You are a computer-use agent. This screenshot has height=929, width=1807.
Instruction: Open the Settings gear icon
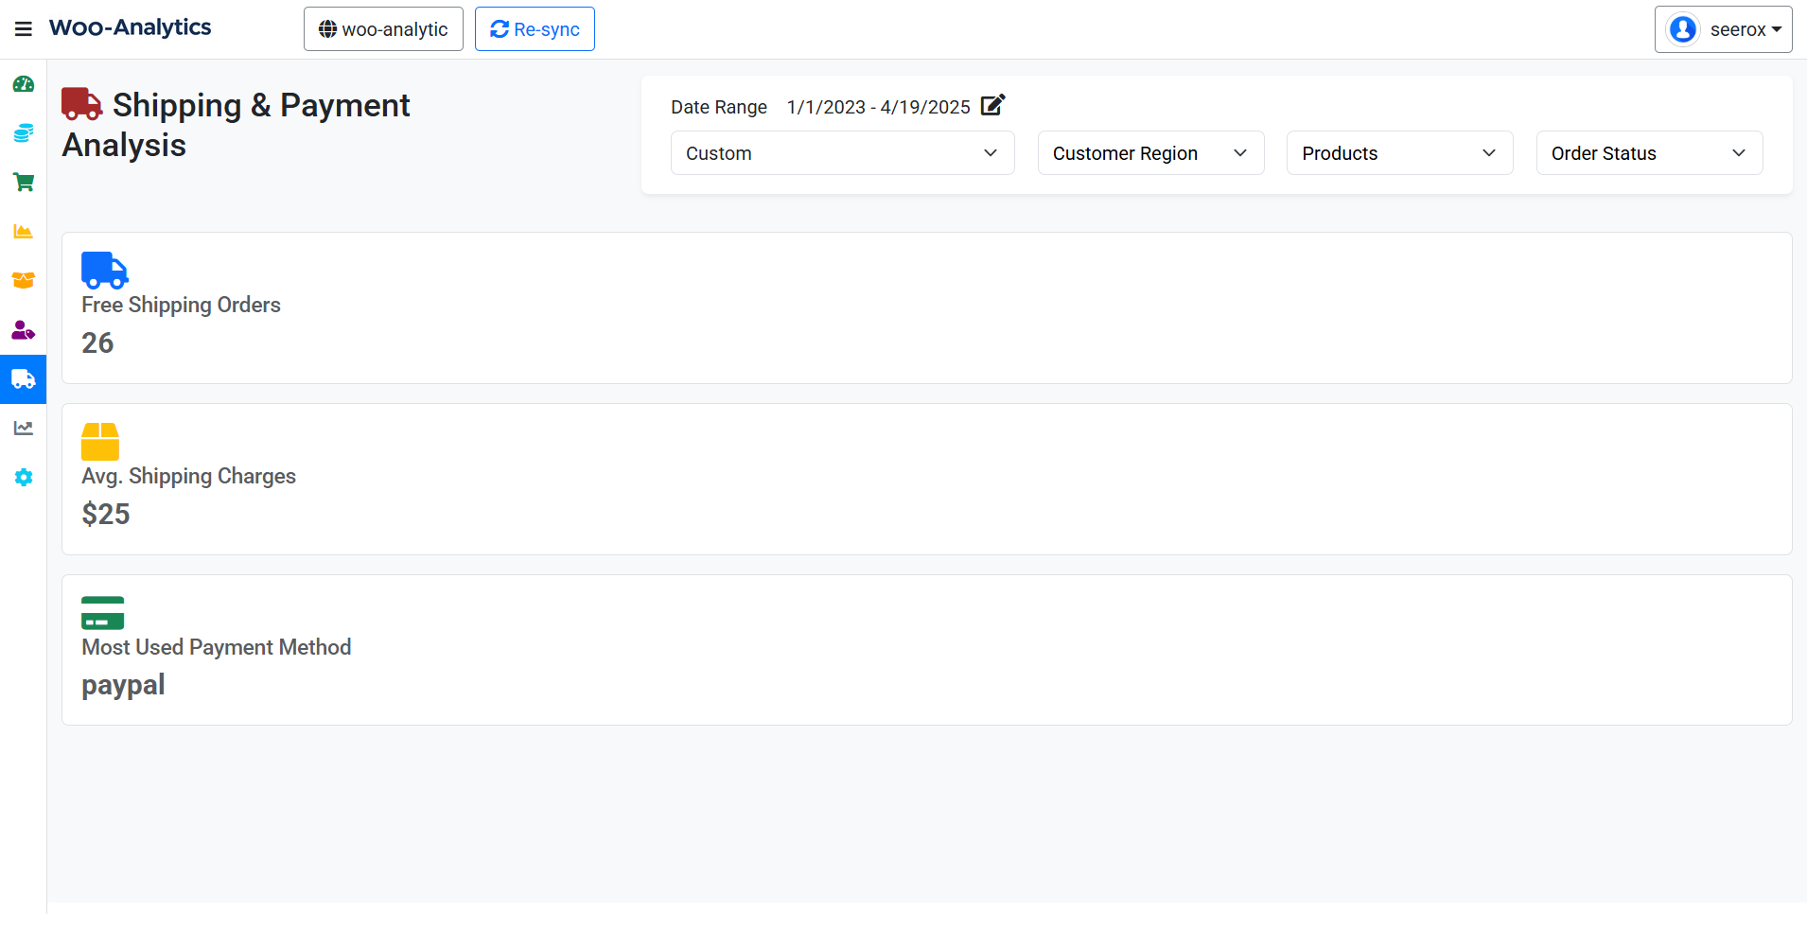coord(23,478)
